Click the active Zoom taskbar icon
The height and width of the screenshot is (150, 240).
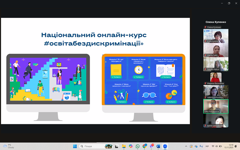[165, 146]
